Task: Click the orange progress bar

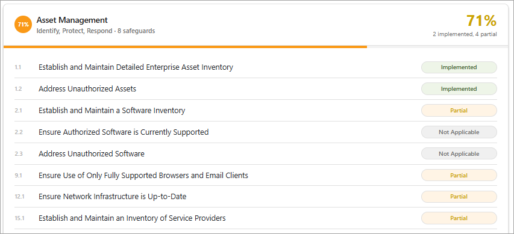Action: point(185,47)
